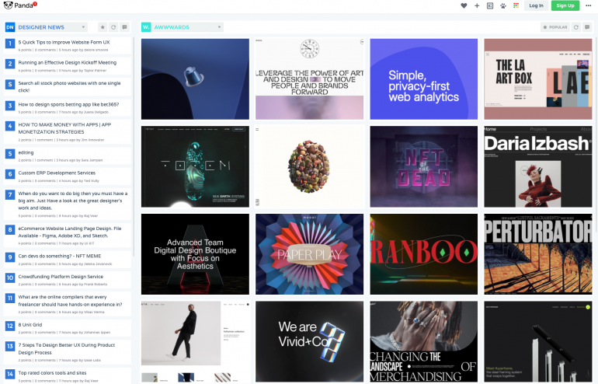
Task: Open the layout switcher icon in top bar
Action: coord(490,5)
